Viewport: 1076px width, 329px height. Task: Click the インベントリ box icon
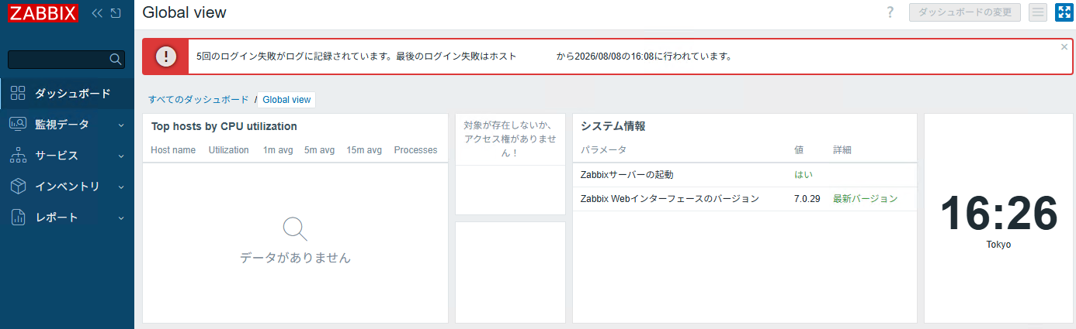pyautogui.click(x=18, y=187)
